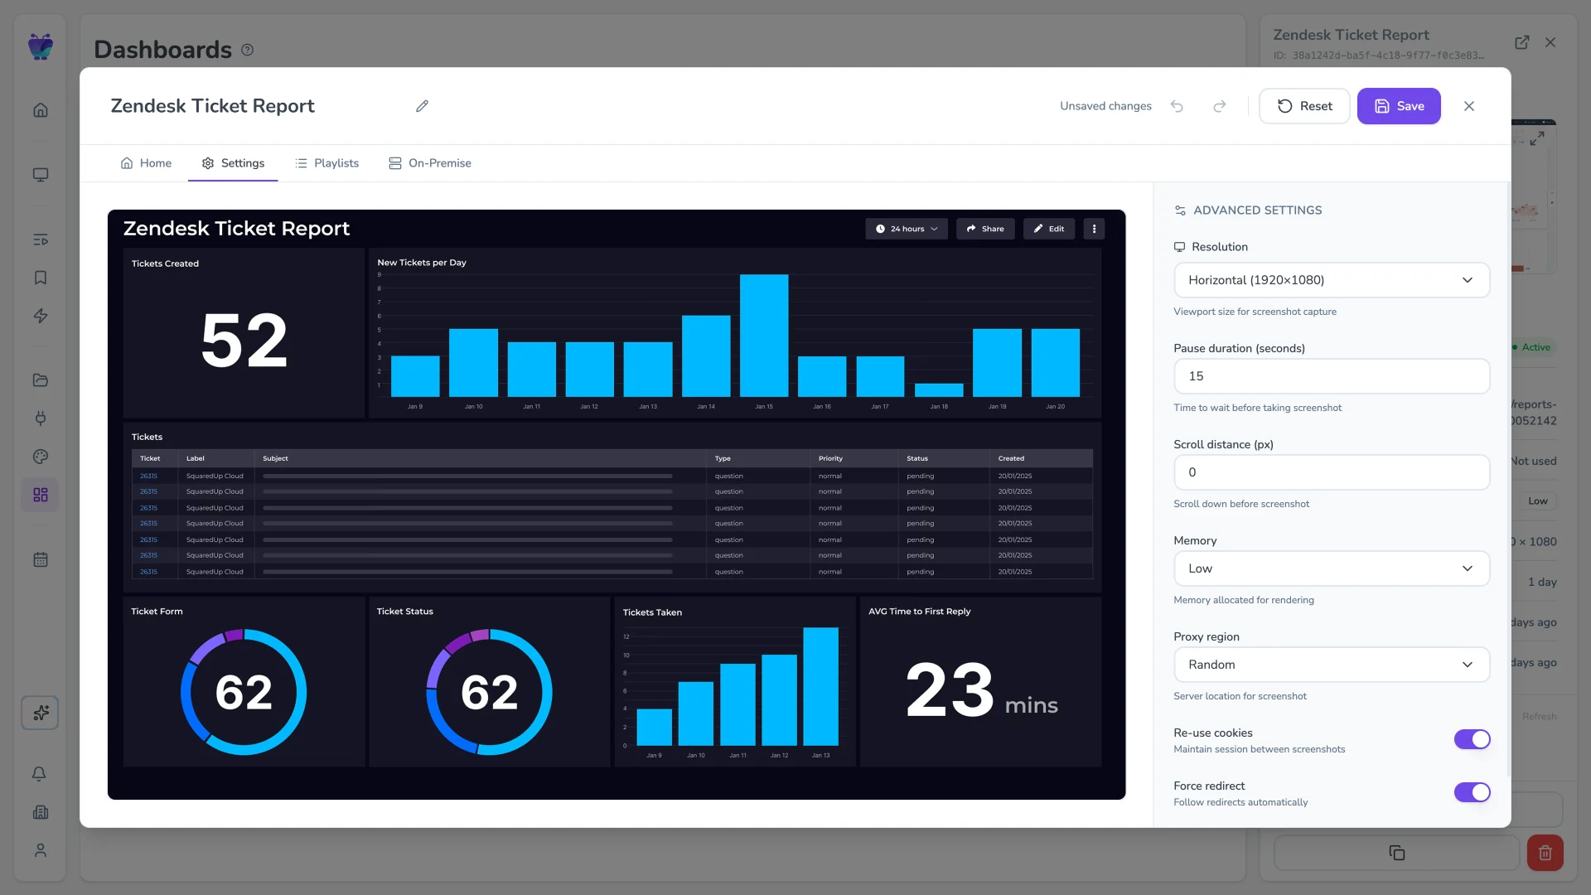This screenshot has height=895, width=1591.
Task: Click the help icon beside Dashboards heading
Action: [247, 50]
